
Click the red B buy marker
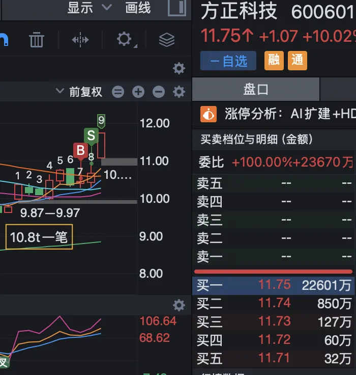click(80, 151)
